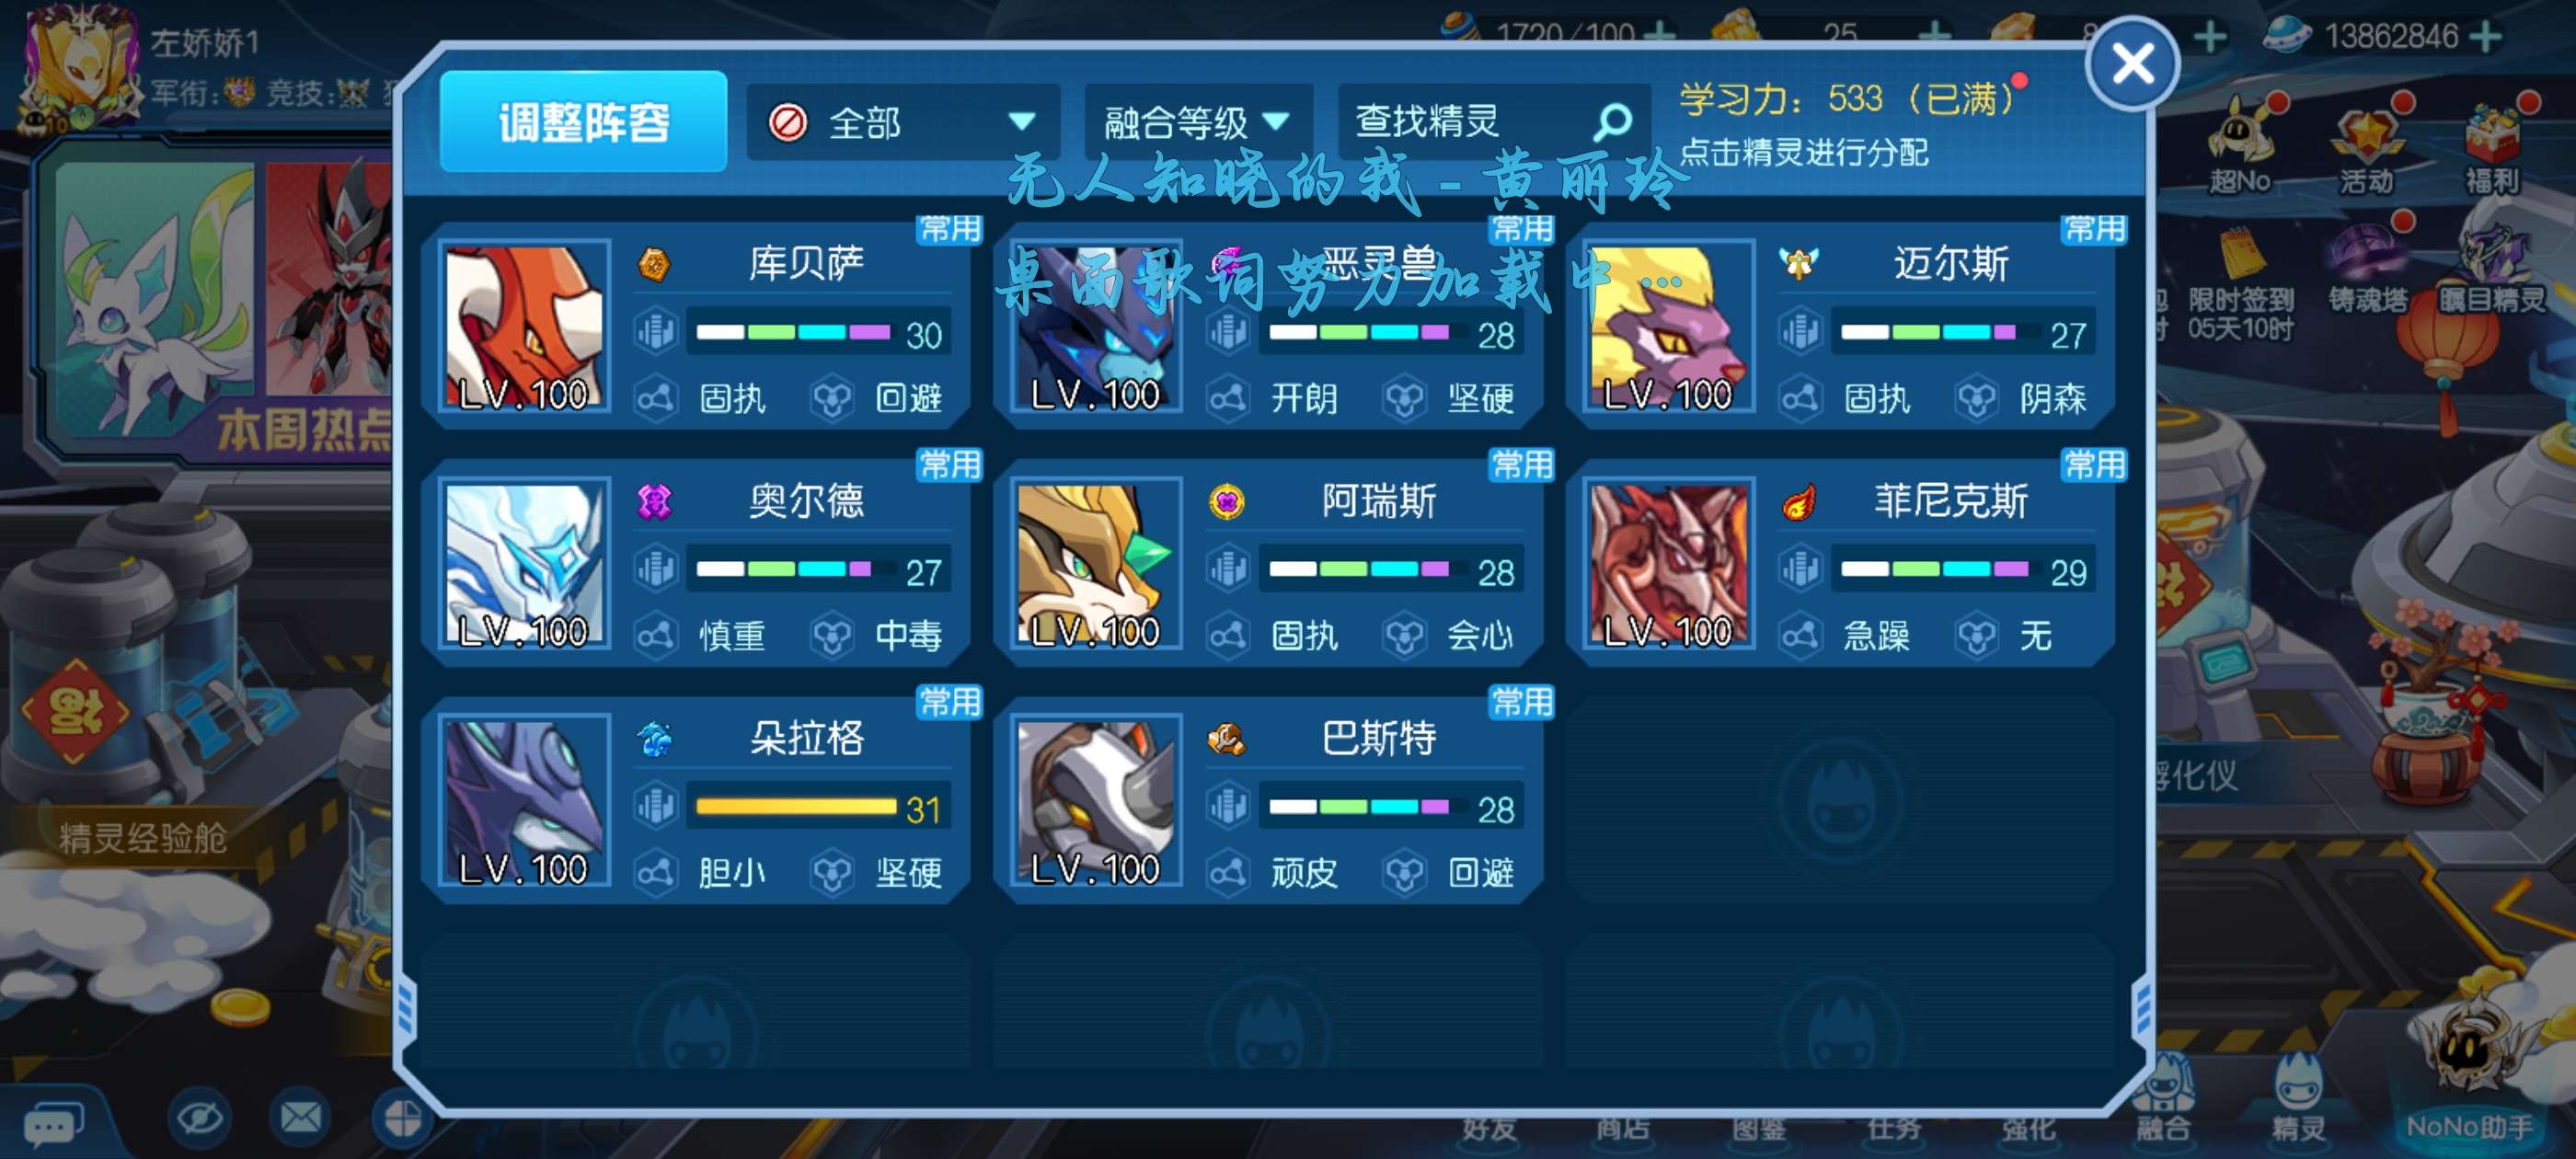Open the mail envelope icon
The height and width of the screenshot is (1159, 2576).
click(x=300, y=1118)
